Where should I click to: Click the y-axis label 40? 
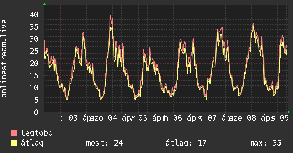coord(34,15)
